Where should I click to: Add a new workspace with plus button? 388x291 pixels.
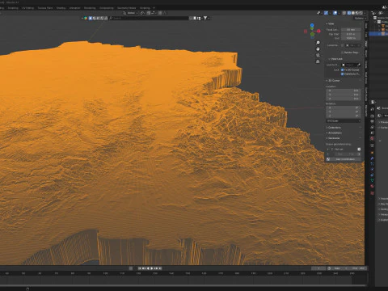pos(154,8)
